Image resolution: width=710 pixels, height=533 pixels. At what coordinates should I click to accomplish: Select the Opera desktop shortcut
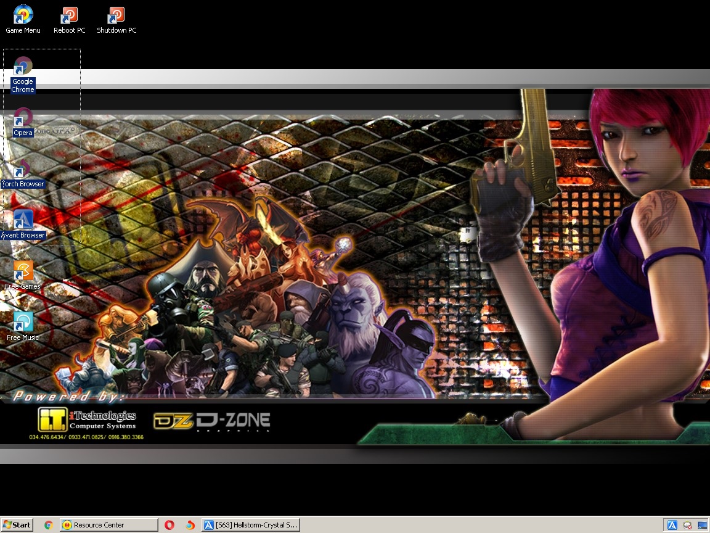point(23,117)
